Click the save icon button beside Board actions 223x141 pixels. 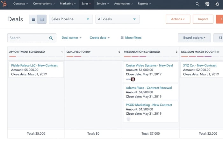pos(220,38)
